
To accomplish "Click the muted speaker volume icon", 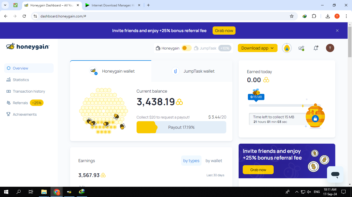I will tap(309, 192).
